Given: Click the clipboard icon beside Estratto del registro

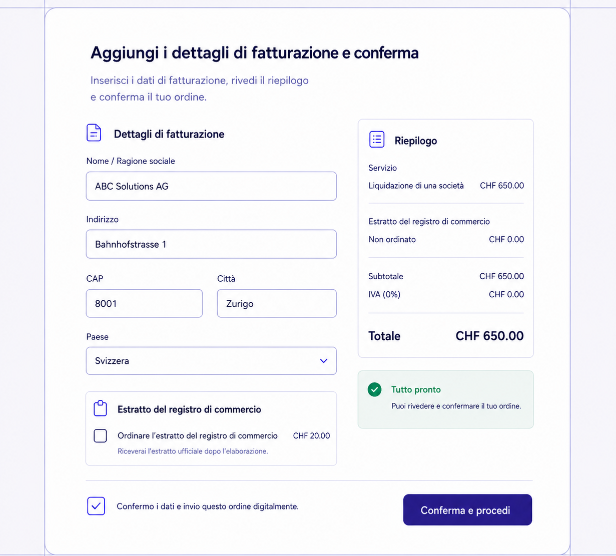Looking at the screenshot, I should tap(101, 408).
